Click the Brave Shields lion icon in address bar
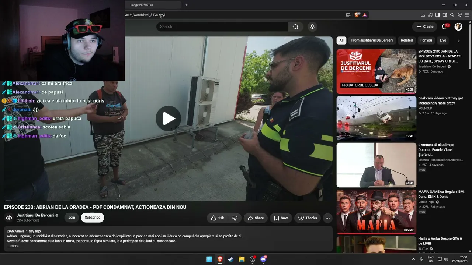This screenshot has width=472, height=265. (357, 15)
